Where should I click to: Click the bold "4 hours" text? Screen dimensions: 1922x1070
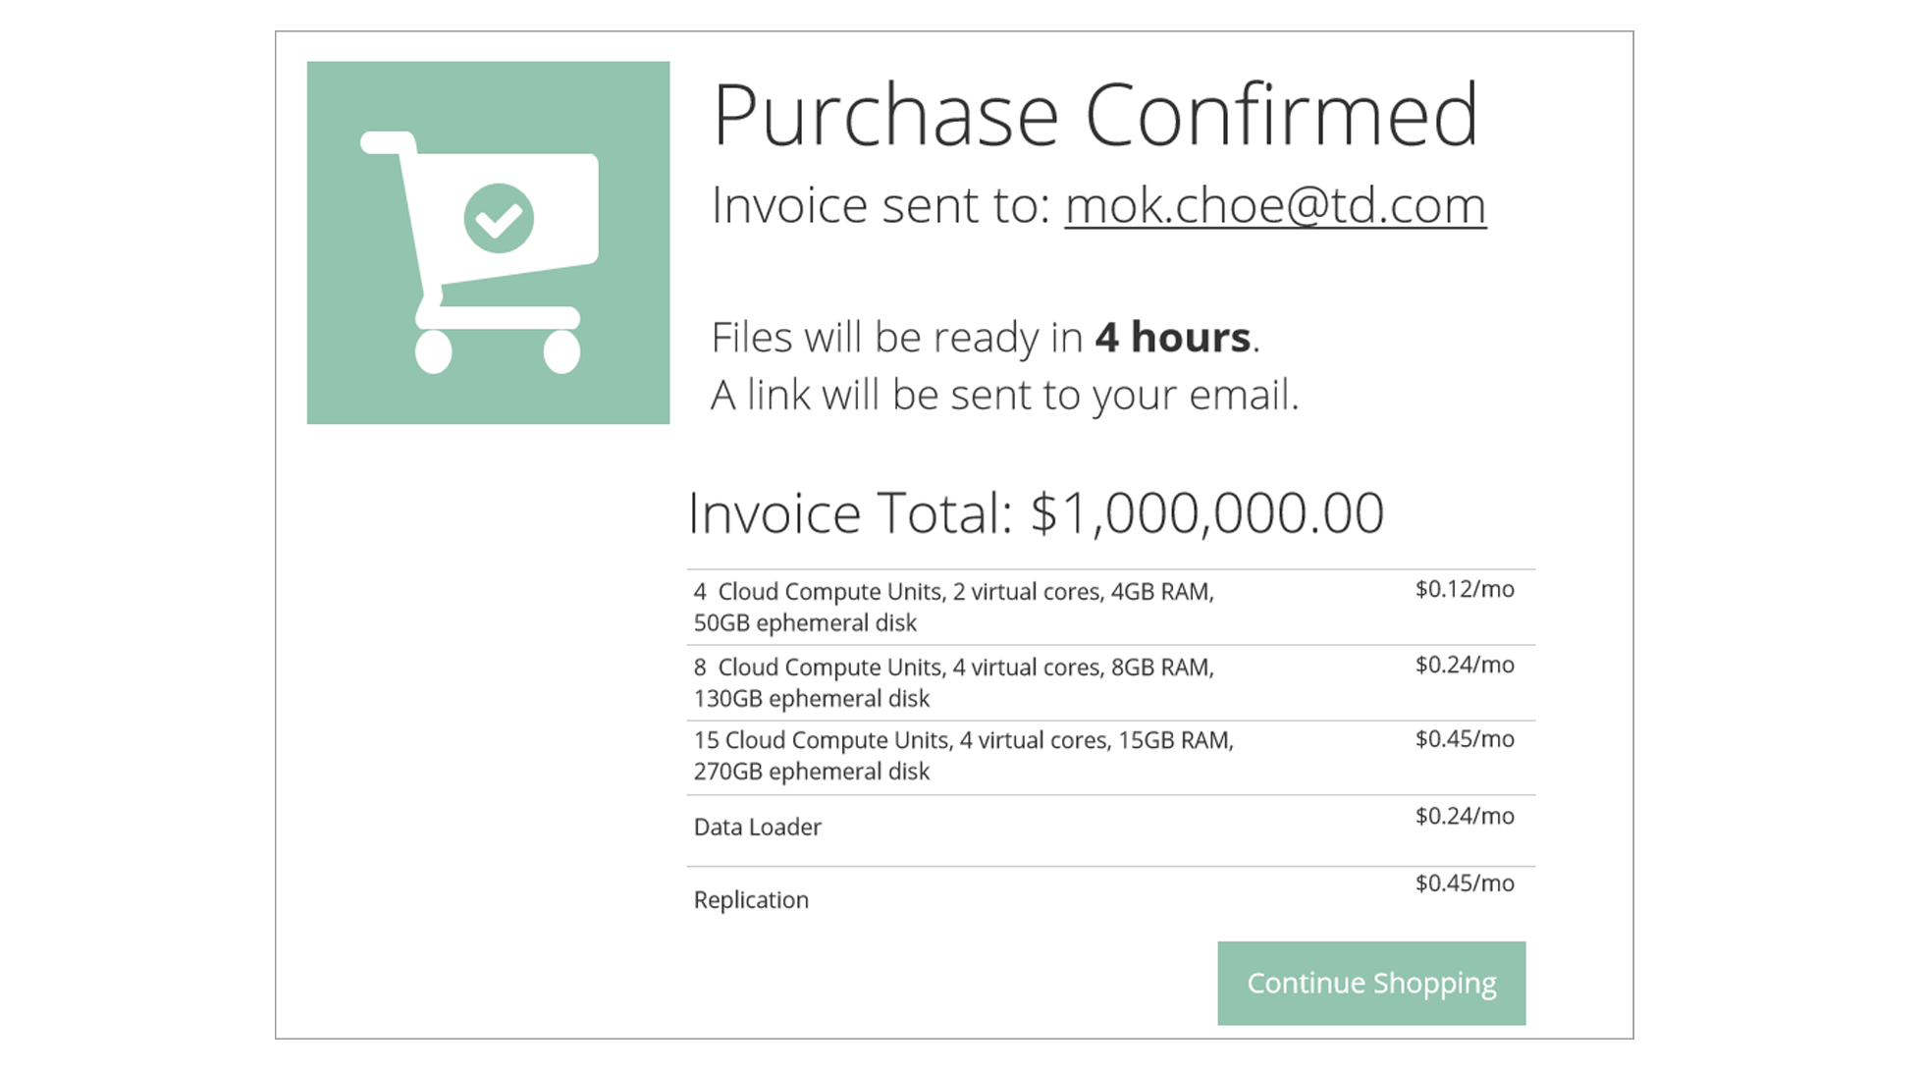pos(1172,338)
